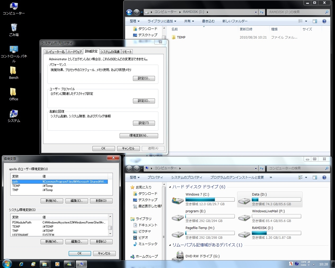Expand RAMDISK address bar history dropdown

256,12
